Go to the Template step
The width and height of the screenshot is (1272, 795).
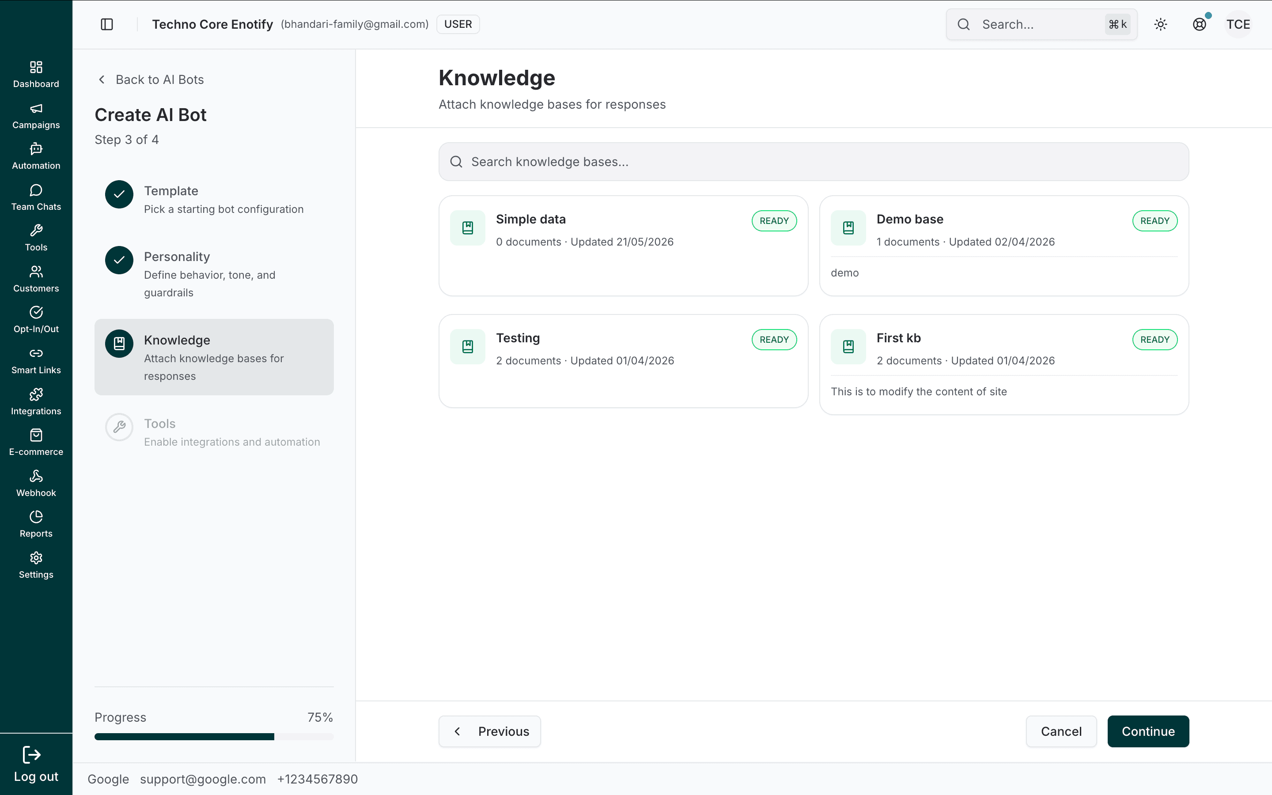214,200
